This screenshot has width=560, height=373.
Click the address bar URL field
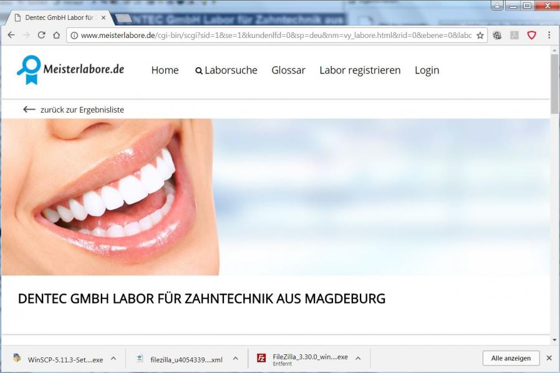click(276, 35)
